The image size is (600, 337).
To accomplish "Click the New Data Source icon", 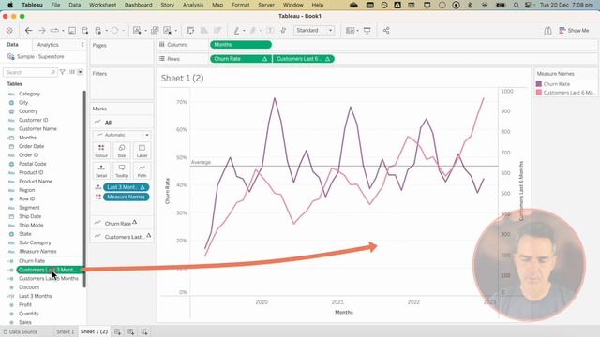I will click(85, 31).
